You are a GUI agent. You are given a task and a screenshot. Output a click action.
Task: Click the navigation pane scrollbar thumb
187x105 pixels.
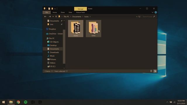click(x=64, y=47)
